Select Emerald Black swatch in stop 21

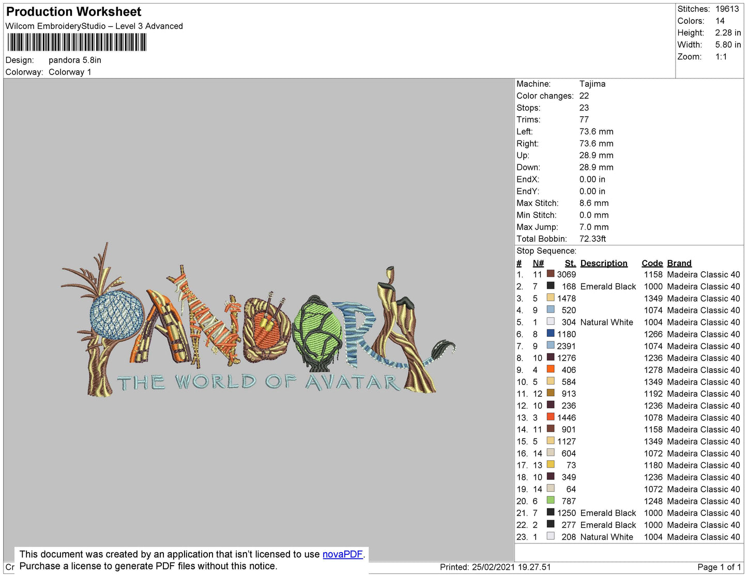click(x=551, y=512)
